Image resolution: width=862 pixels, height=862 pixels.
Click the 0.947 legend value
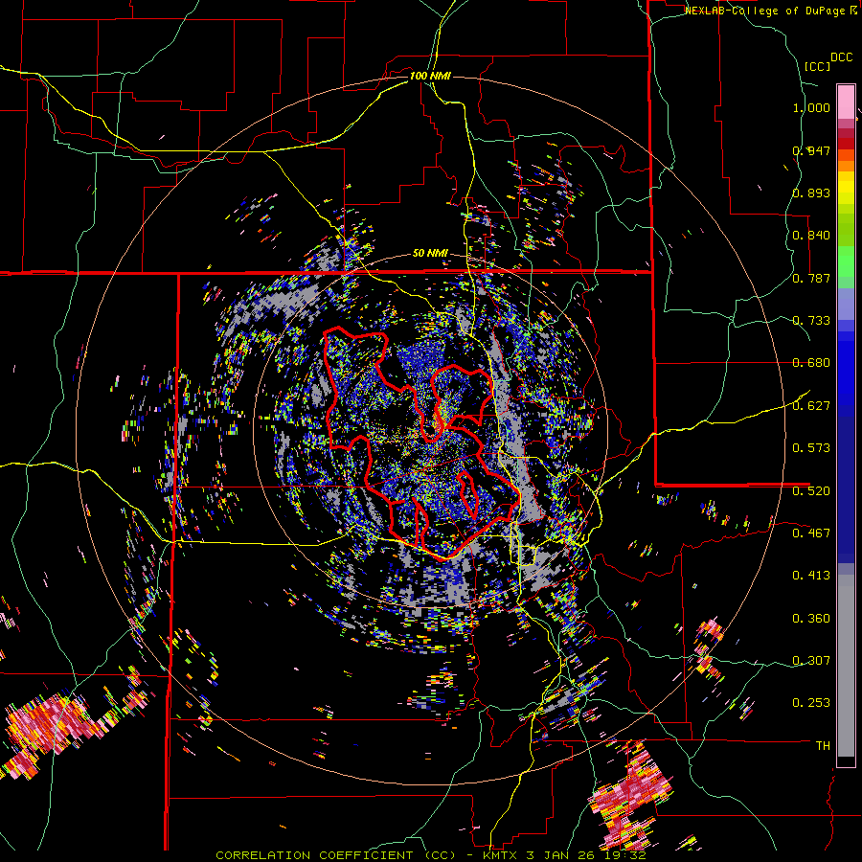[811, 150]
